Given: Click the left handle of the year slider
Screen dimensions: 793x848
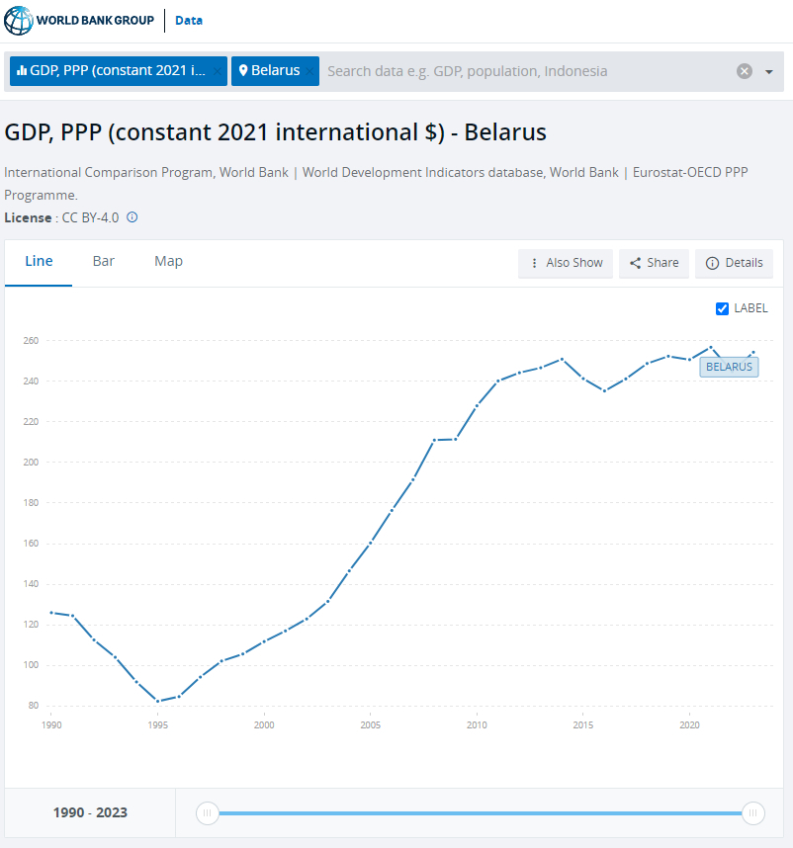Looking at the screenshot, I should [207, 813].
